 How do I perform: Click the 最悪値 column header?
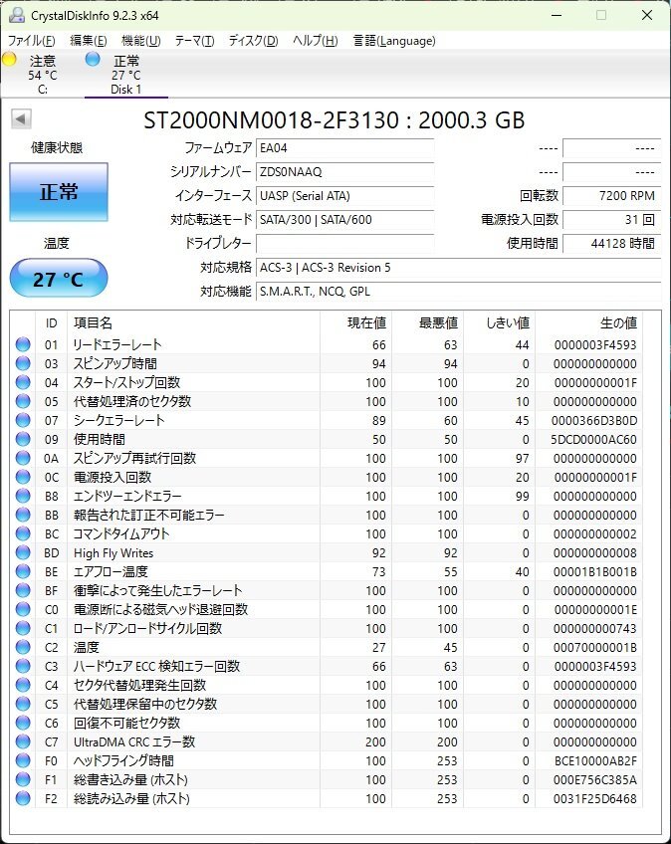click(x=427, y=322)
